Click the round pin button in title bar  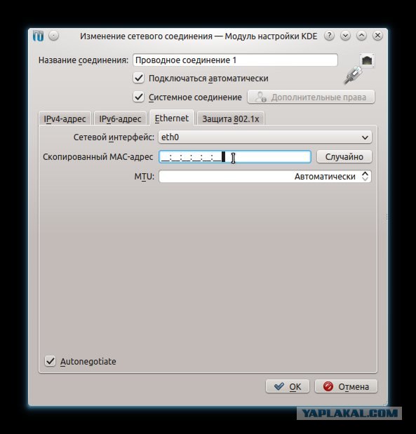pos(54,36)
